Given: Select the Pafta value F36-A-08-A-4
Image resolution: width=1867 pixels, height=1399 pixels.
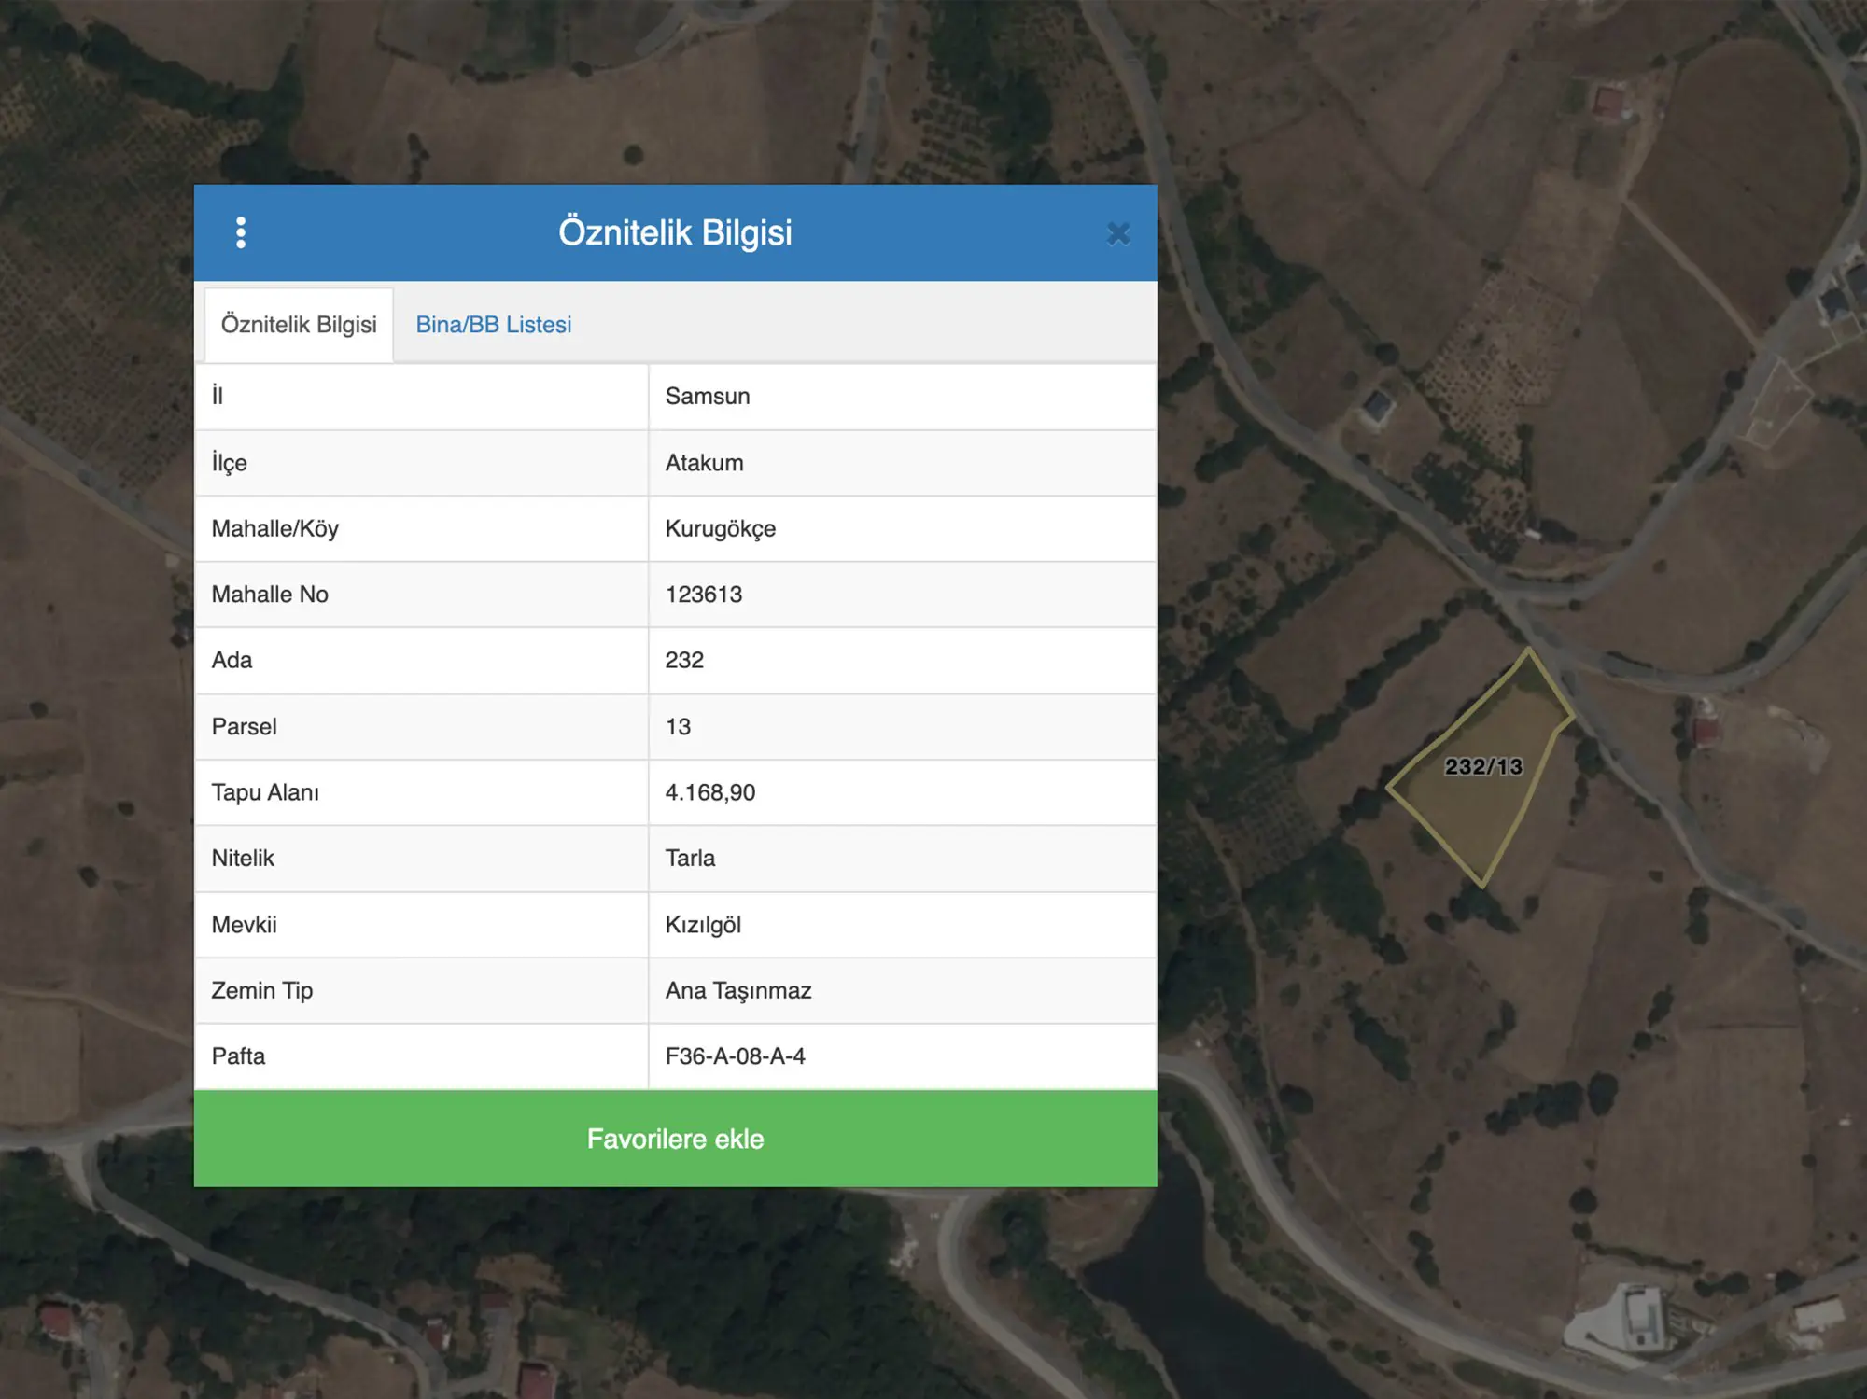Looking at the screenshot, I should point(735,1056).
